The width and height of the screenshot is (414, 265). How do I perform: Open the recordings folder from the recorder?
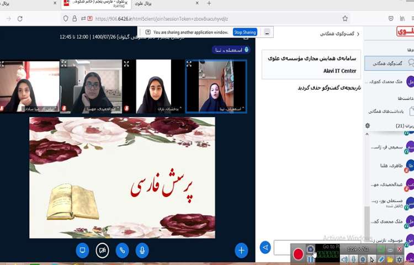coord(390,259)
